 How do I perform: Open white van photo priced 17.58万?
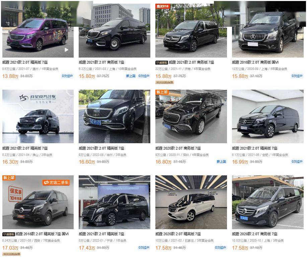click(x=191, y=202)
